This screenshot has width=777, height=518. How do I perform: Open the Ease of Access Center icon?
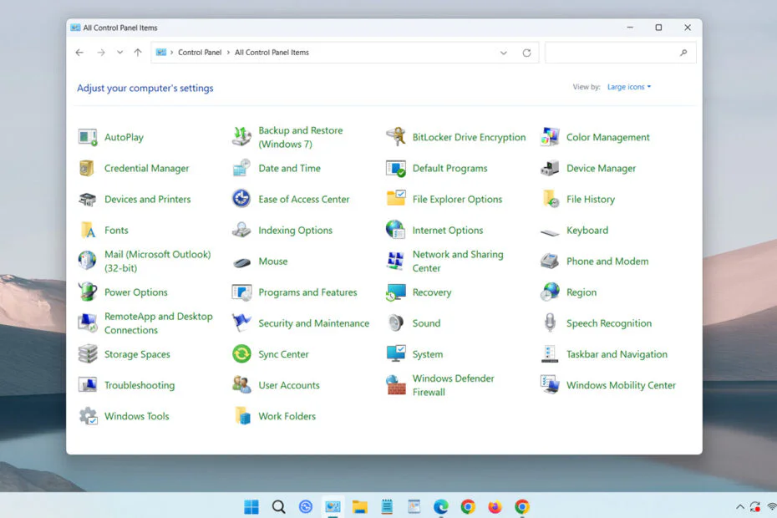tap(241, 199)
